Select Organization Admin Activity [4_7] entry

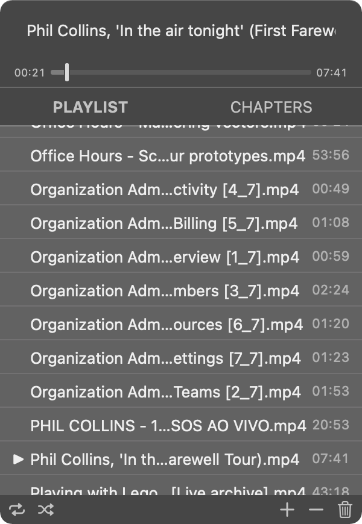coord(165,189)
